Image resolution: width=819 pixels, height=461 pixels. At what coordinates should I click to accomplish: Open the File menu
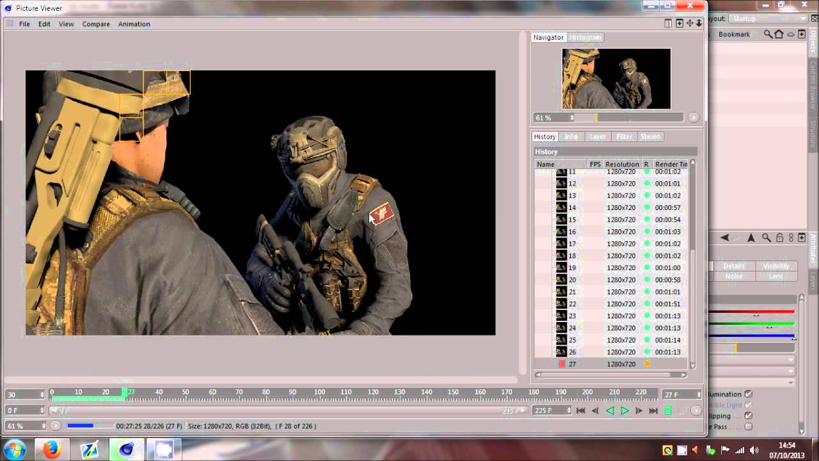(24, 24)
